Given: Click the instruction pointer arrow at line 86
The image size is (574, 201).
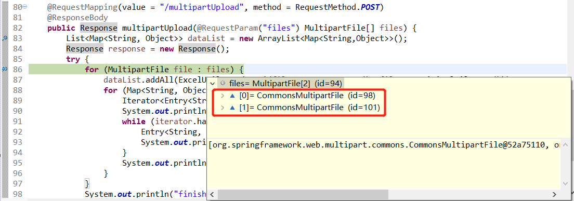Looking at the screenshot, I should (x=5, y=69).
